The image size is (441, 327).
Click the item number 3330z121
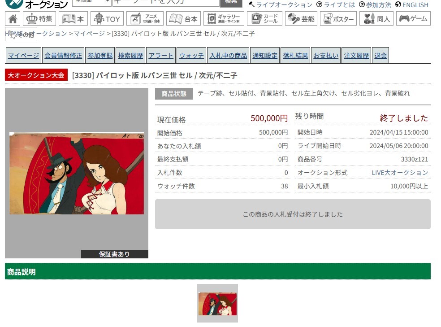[x=414, y=159]
